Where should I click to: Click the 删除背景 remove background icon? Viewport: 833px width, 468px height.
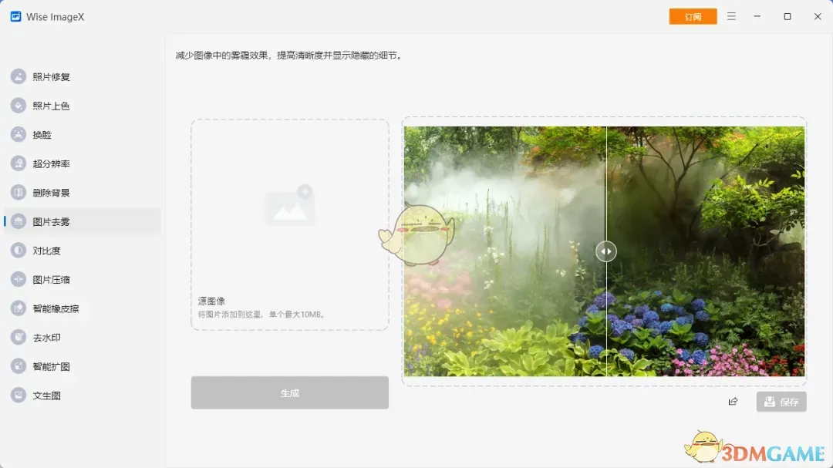(19, 193)
